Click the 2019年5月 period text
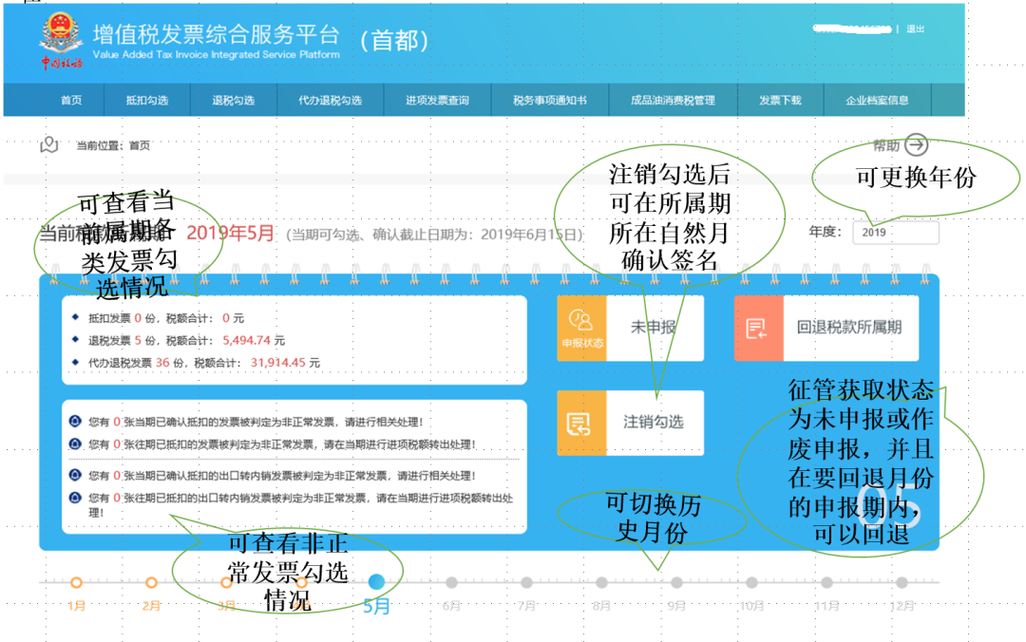1026x642 pixels. pos(230,233)
